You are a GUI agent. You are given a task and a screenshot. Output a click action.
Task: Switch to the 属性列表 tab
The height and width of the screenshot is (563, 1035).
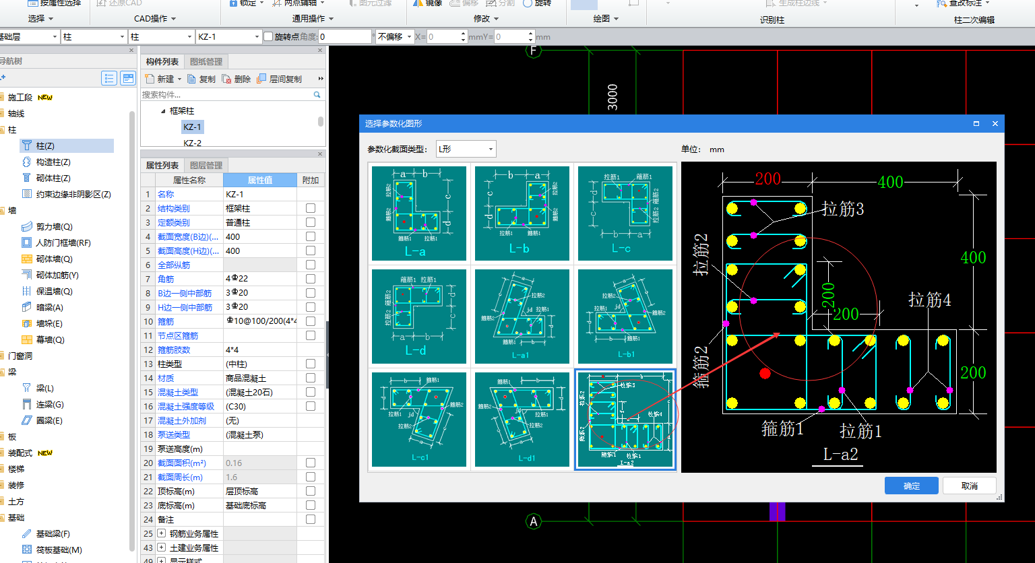162,165
